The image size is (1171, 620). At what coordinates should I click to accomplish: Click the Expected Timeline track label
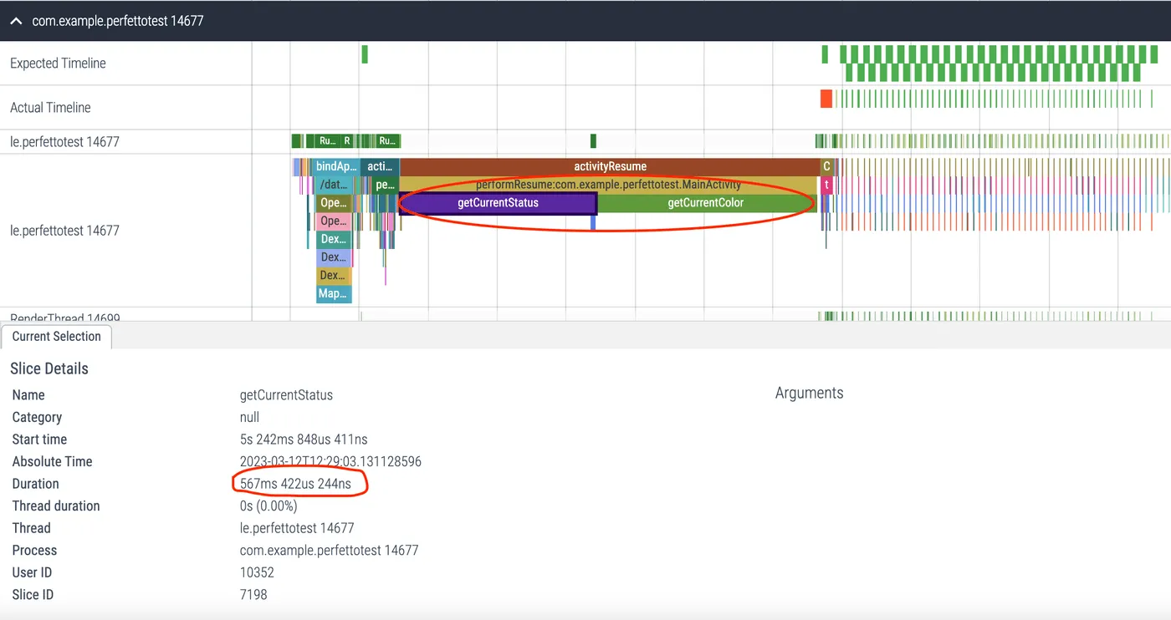[x=58, y=64]
